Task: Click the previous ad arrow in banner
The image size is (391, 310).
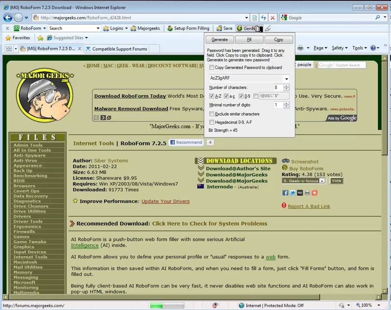Action: [x=96, y=118]
